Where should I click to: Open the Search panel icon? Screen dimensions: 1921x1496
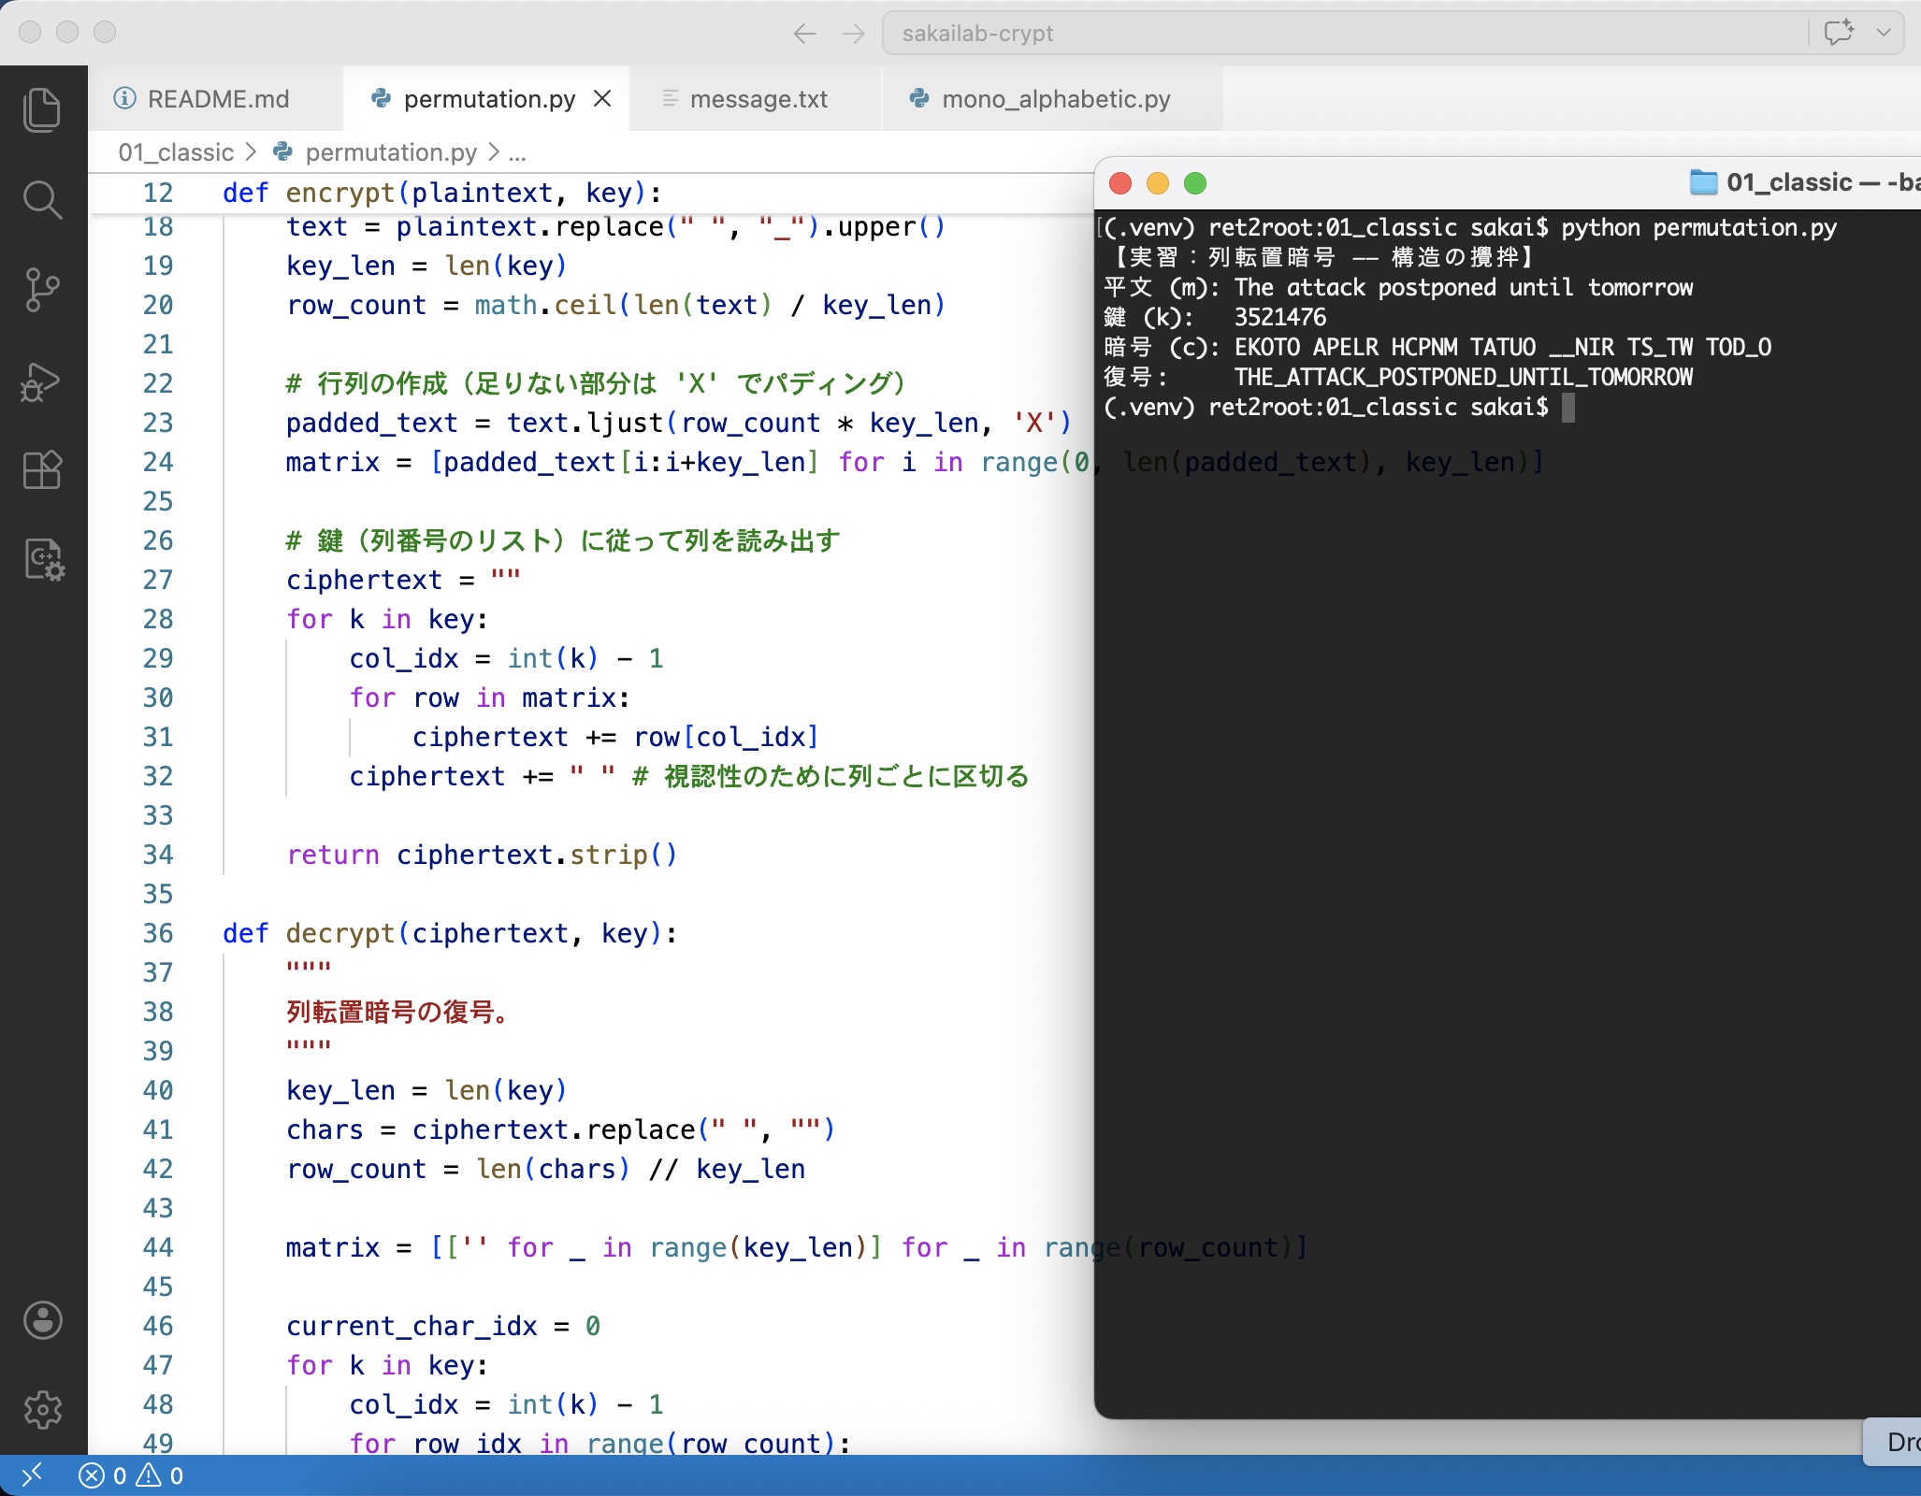42,200
